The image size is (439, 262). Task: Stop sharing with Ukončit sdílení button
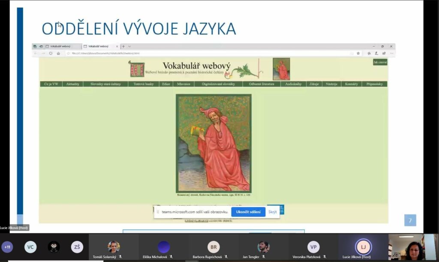coord(248,212)
